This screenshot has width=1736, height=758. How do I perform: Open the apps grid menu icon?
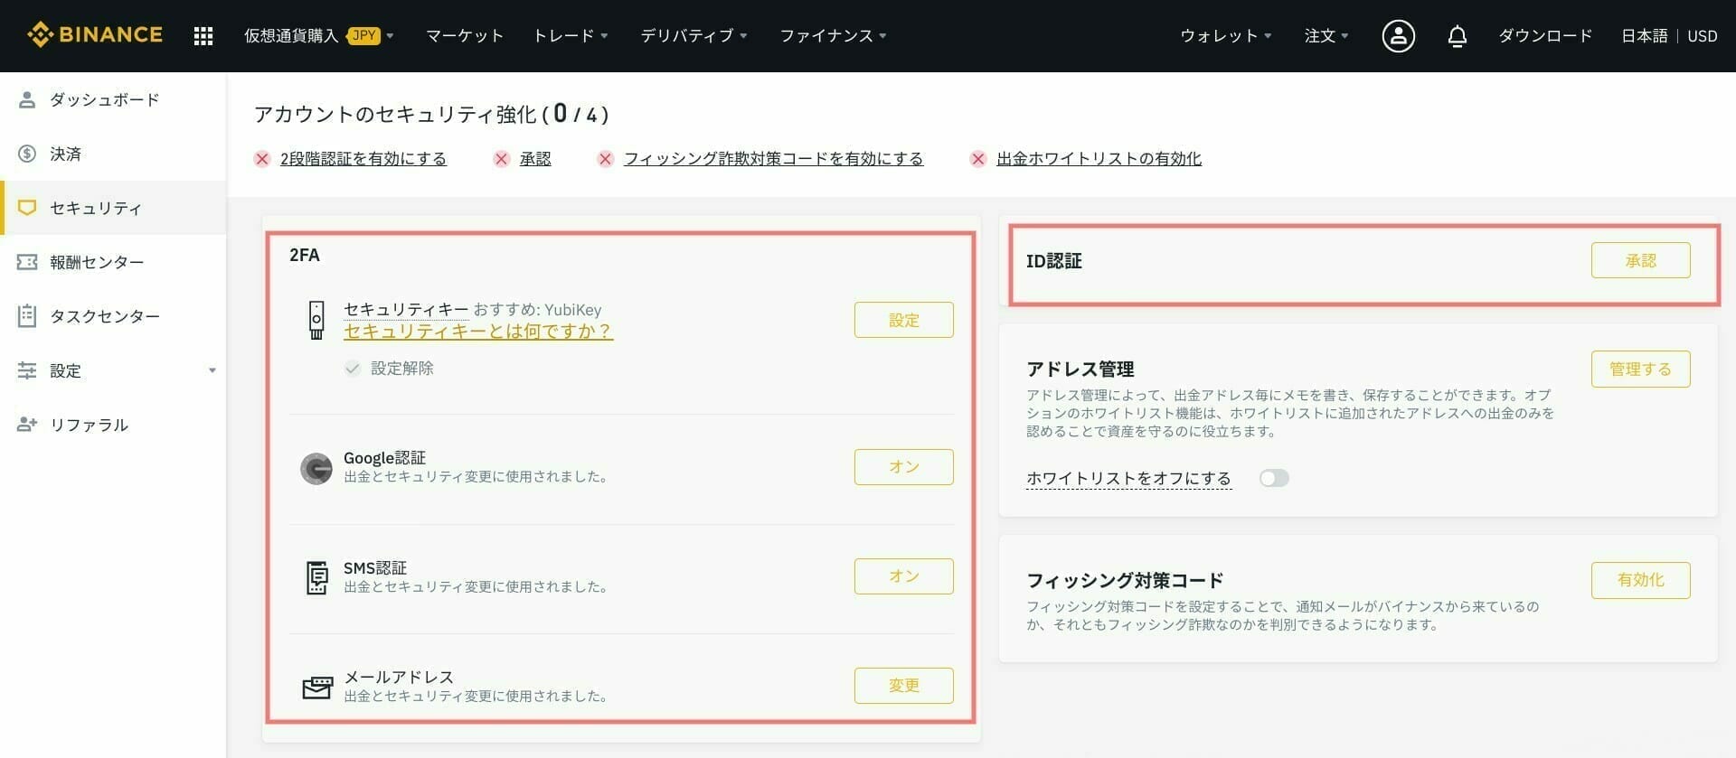coord(203,36)
